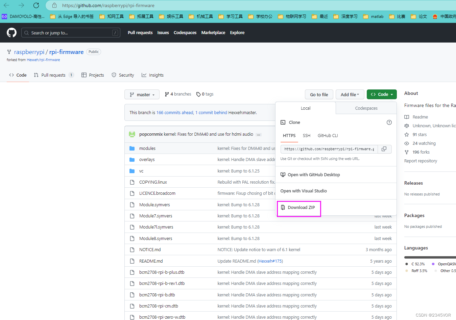Image resolution: width=456 pixels, height=320 pixels.
Task: Click the vc folder icon
Action: pyautogui.click(x=132, y=171)
